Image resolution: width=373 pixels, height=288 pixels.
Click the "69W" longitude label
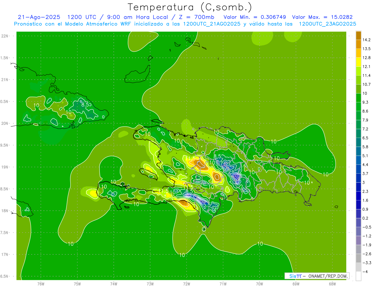point(296,284)
